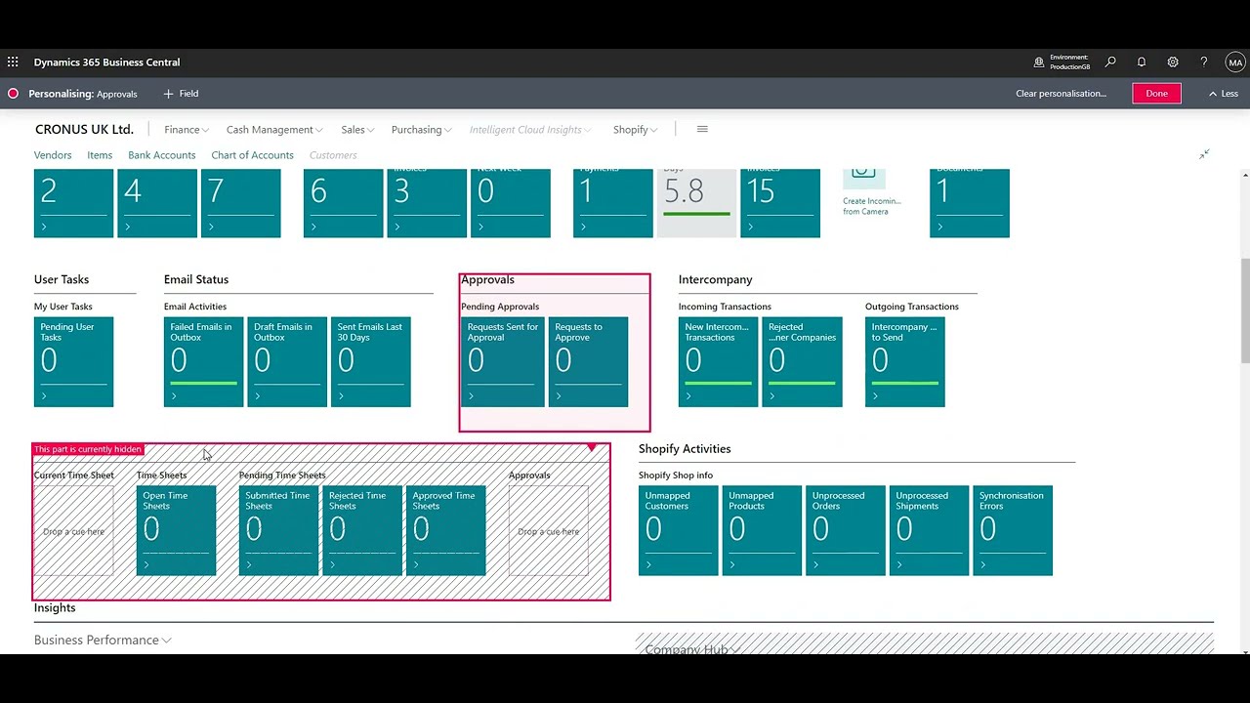The image size is (1250, 703).
Task: Expand the Shopify menu
Action: click(x=635, y=130)
